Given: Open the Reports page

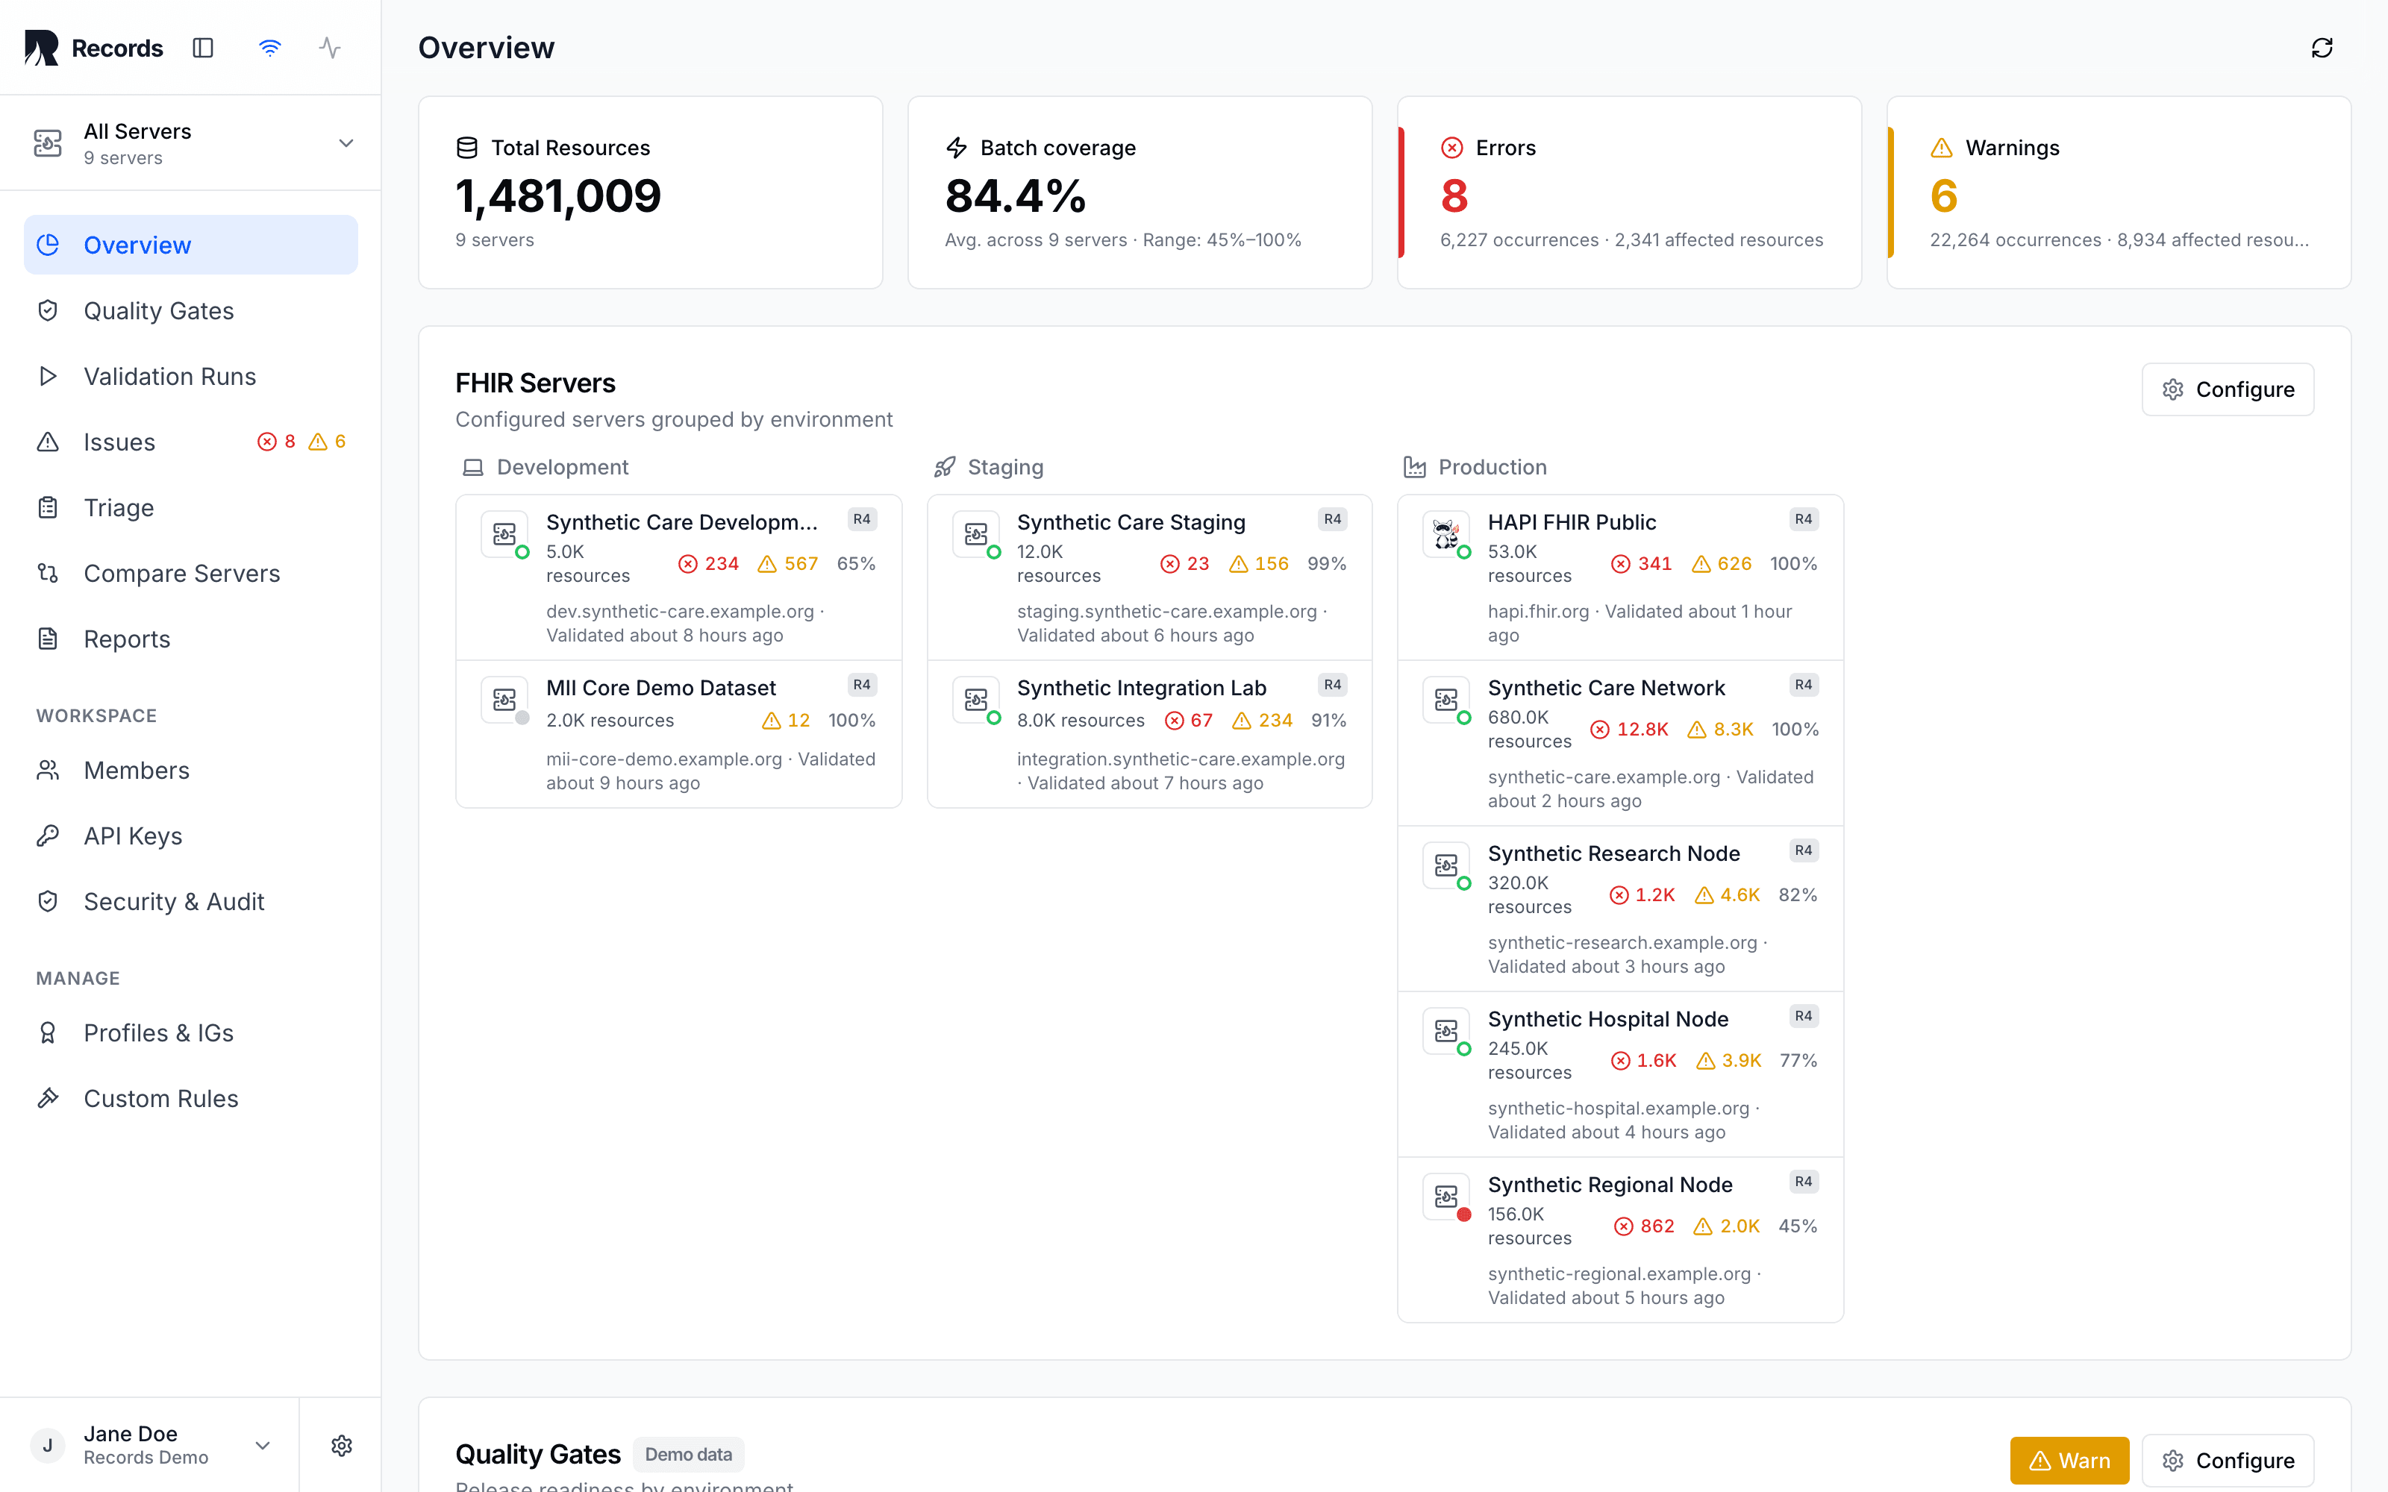Looking at the screenshot, I should tap(190, 639).
